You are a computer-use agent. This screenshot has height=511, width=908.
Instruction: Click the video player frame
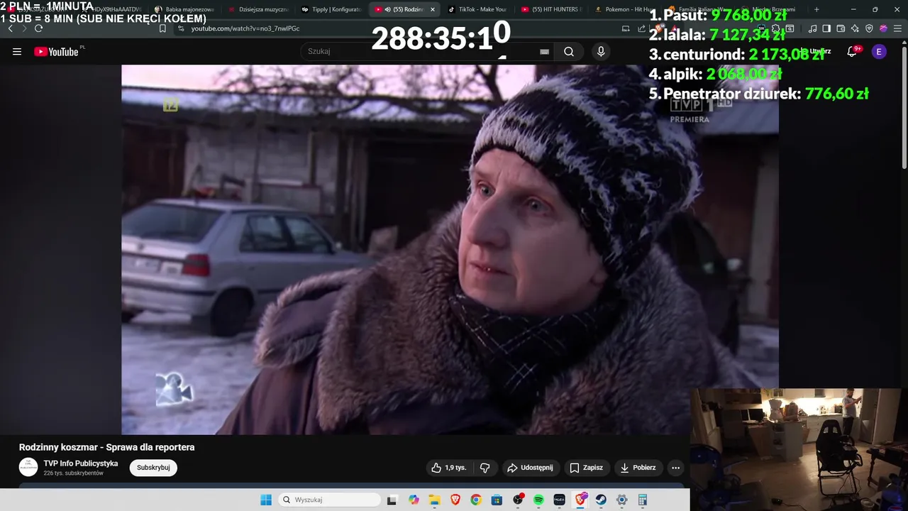(450, 250)
